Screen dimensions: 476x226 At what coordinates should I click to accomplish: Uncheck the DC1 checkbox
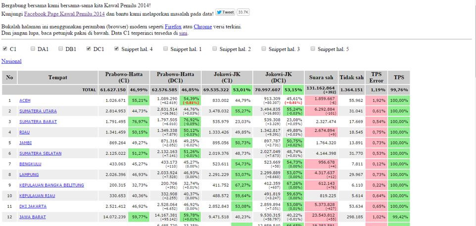(89, 49)
